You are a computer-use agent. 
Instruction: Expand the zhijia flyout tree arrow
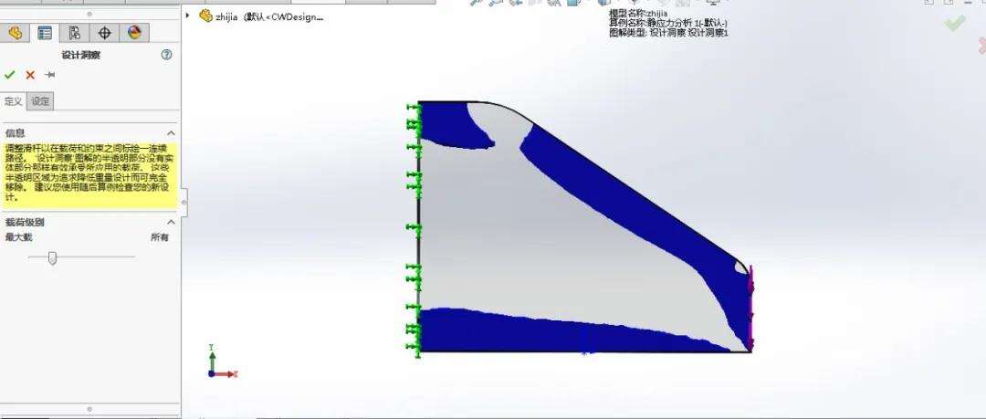tap(188, 16)
